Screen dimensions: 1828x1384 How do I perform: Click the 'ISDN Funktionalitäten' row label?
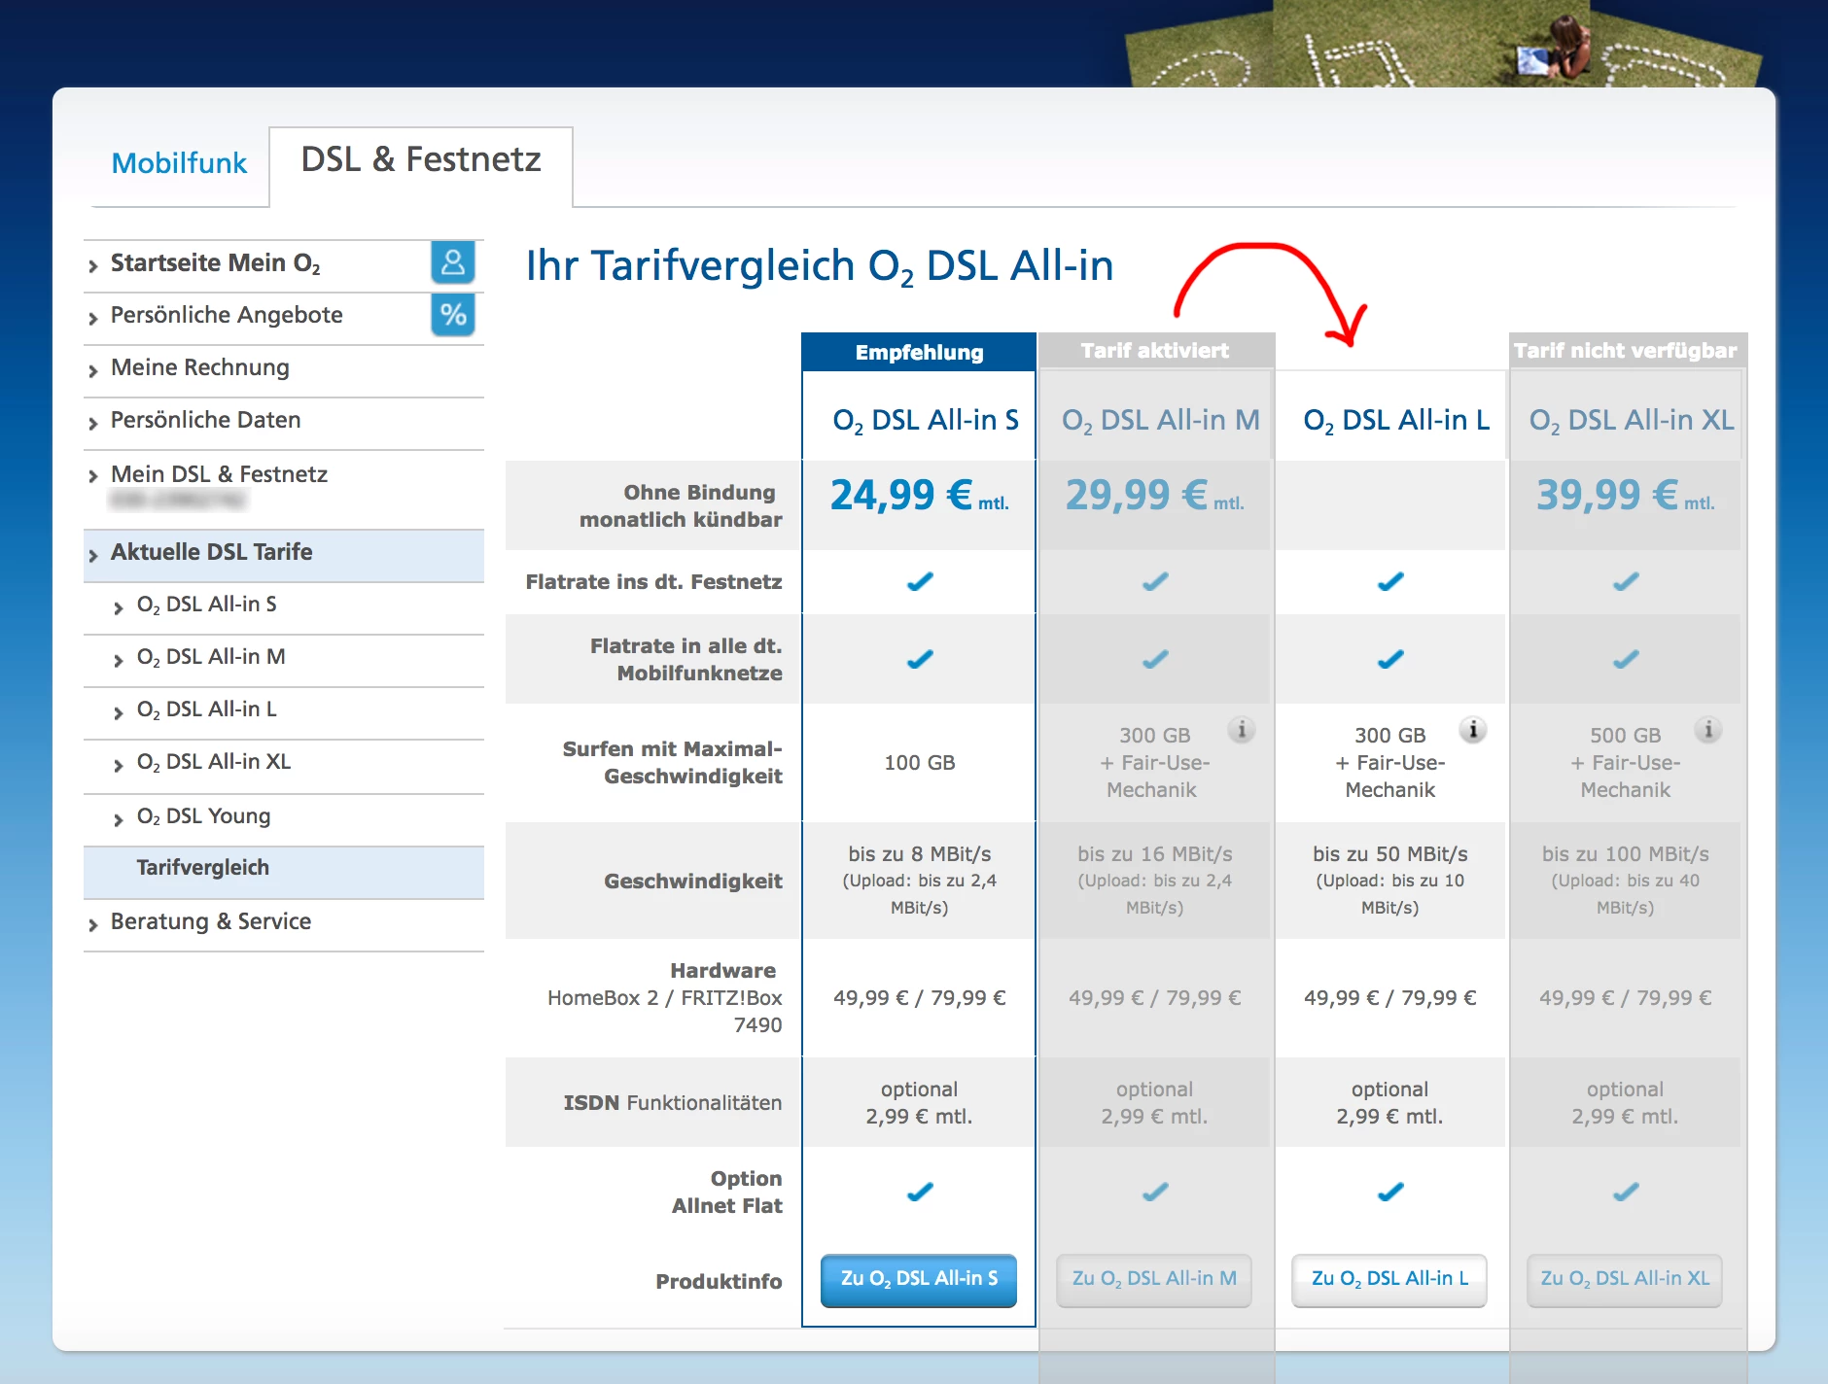pyautogui.click(x=672, y=1103)
